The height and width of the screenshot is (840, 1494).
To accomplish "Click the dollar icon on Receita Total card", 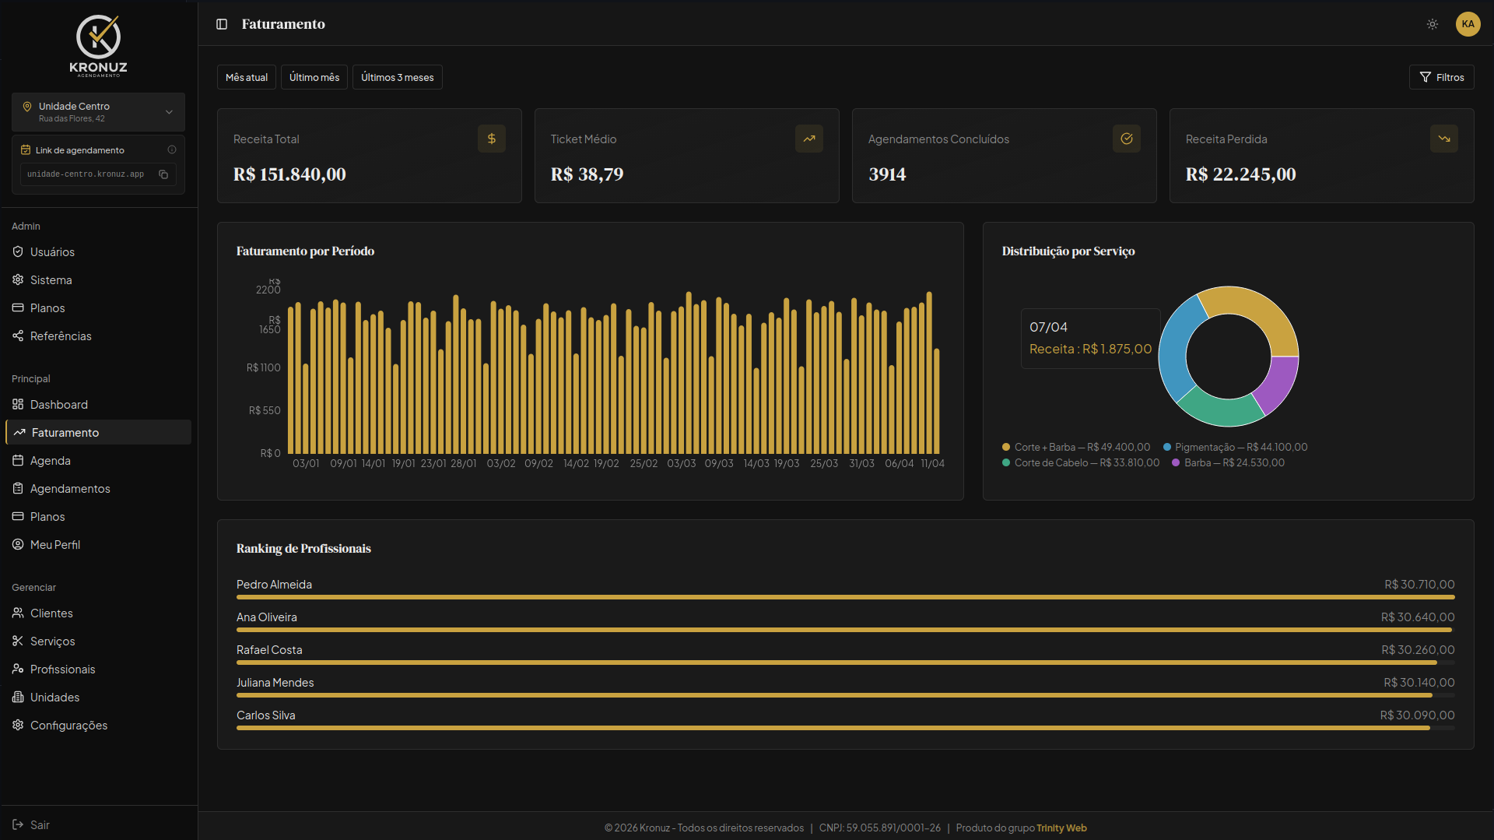I will tap(491, 139).
